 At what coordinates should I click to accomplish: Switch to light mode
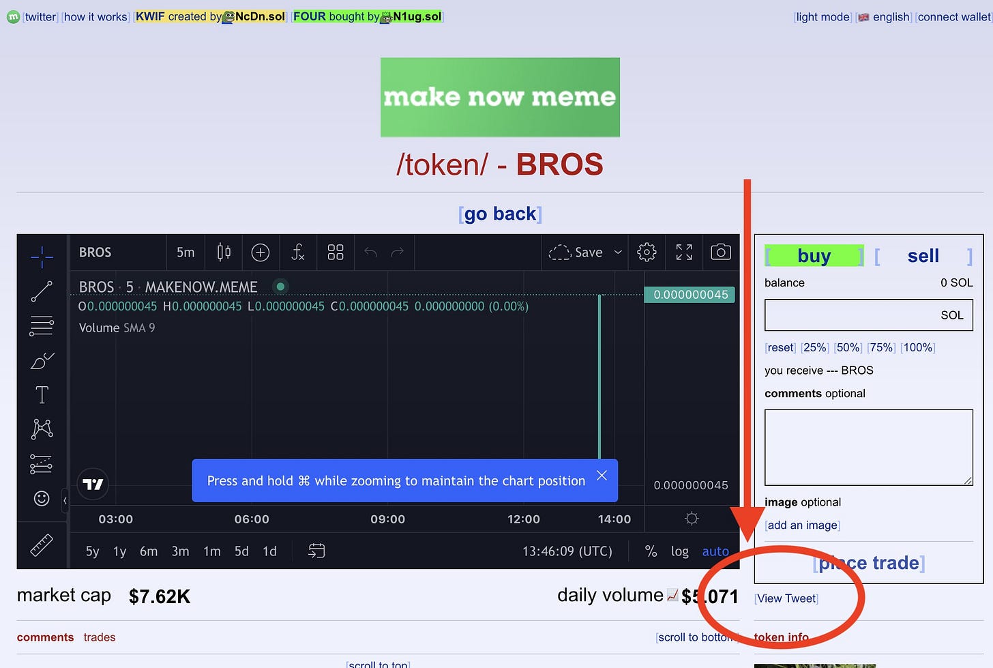click(x=823, y=16)
